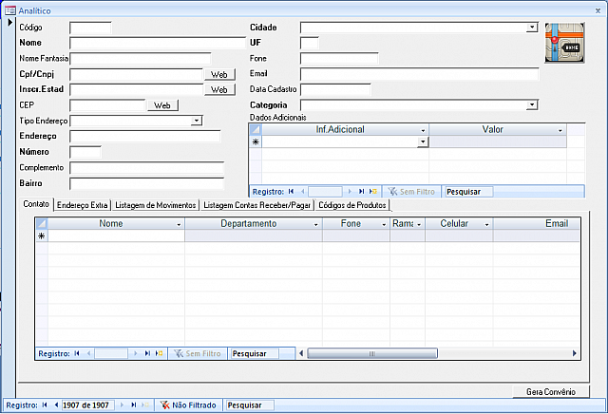Click the Número input field

click(x=85, y=152)
